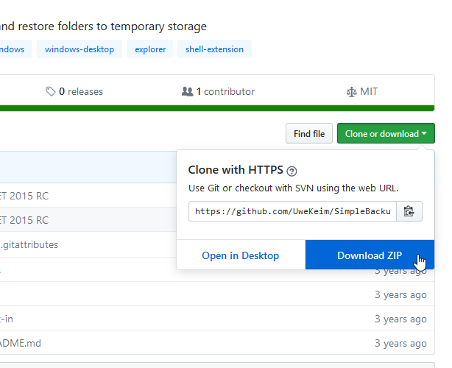Click Download ZIP button
The height and width of the screenshot is (368, 452).
pyautogui.click(x=370, y=255)
